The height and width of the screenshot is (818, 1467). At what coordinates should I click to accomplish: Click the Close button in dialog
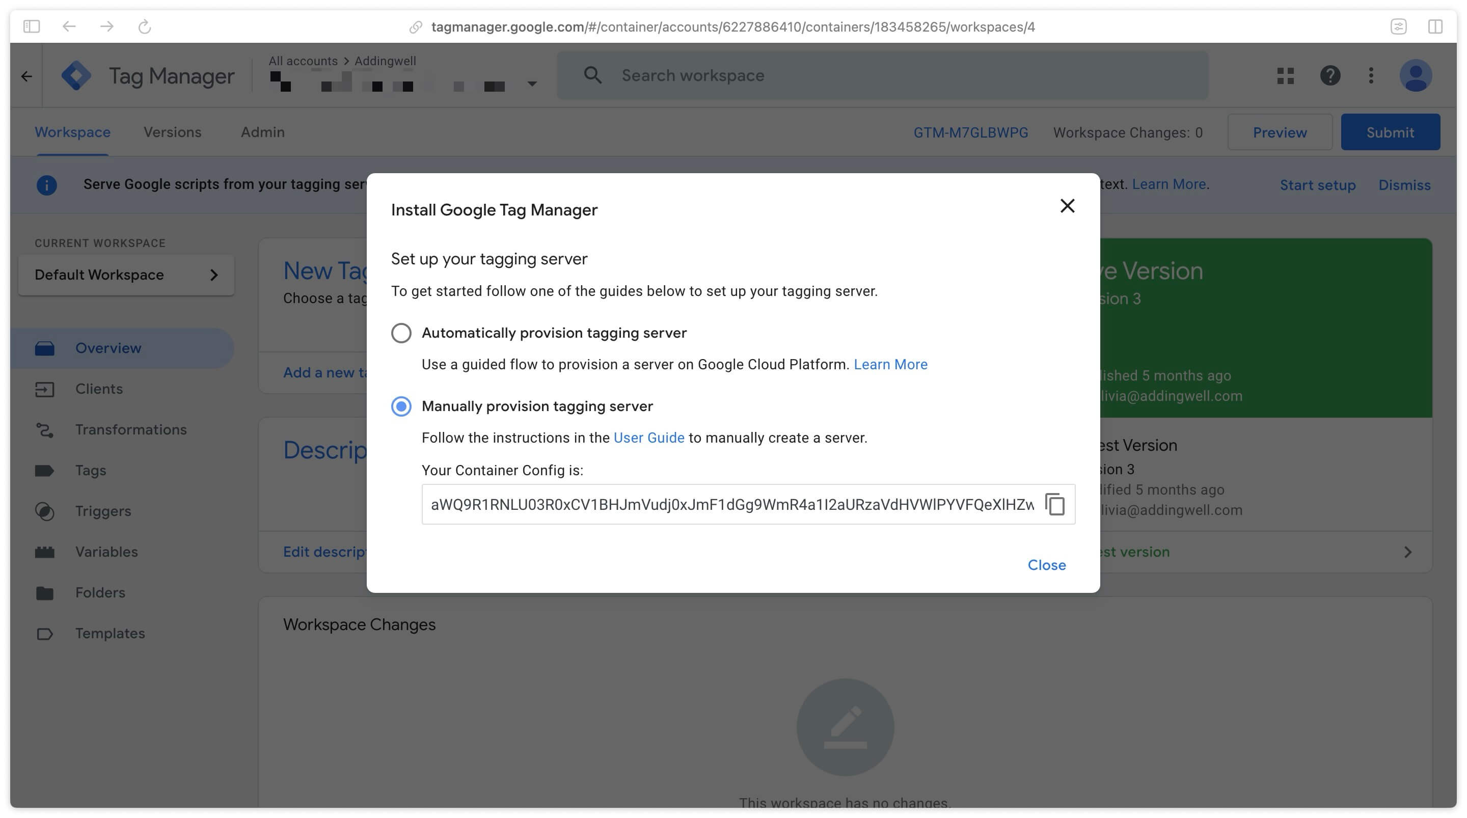tap(1047, 564)
